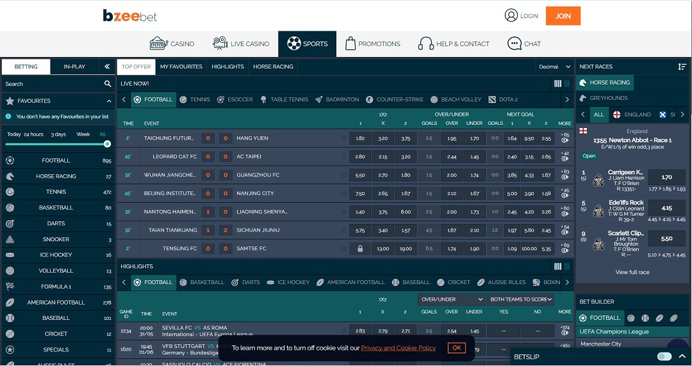
Task: Open the Casino slot machine icon
Action: (x=159, y=44)
